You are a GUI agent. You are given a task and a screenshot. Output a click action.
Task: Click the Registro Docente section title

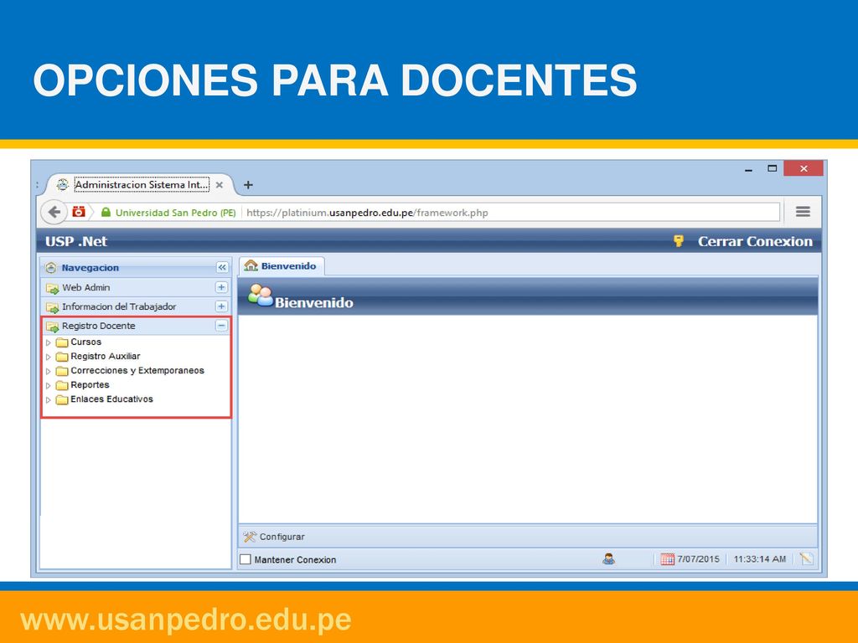click(x=99, y=326)
